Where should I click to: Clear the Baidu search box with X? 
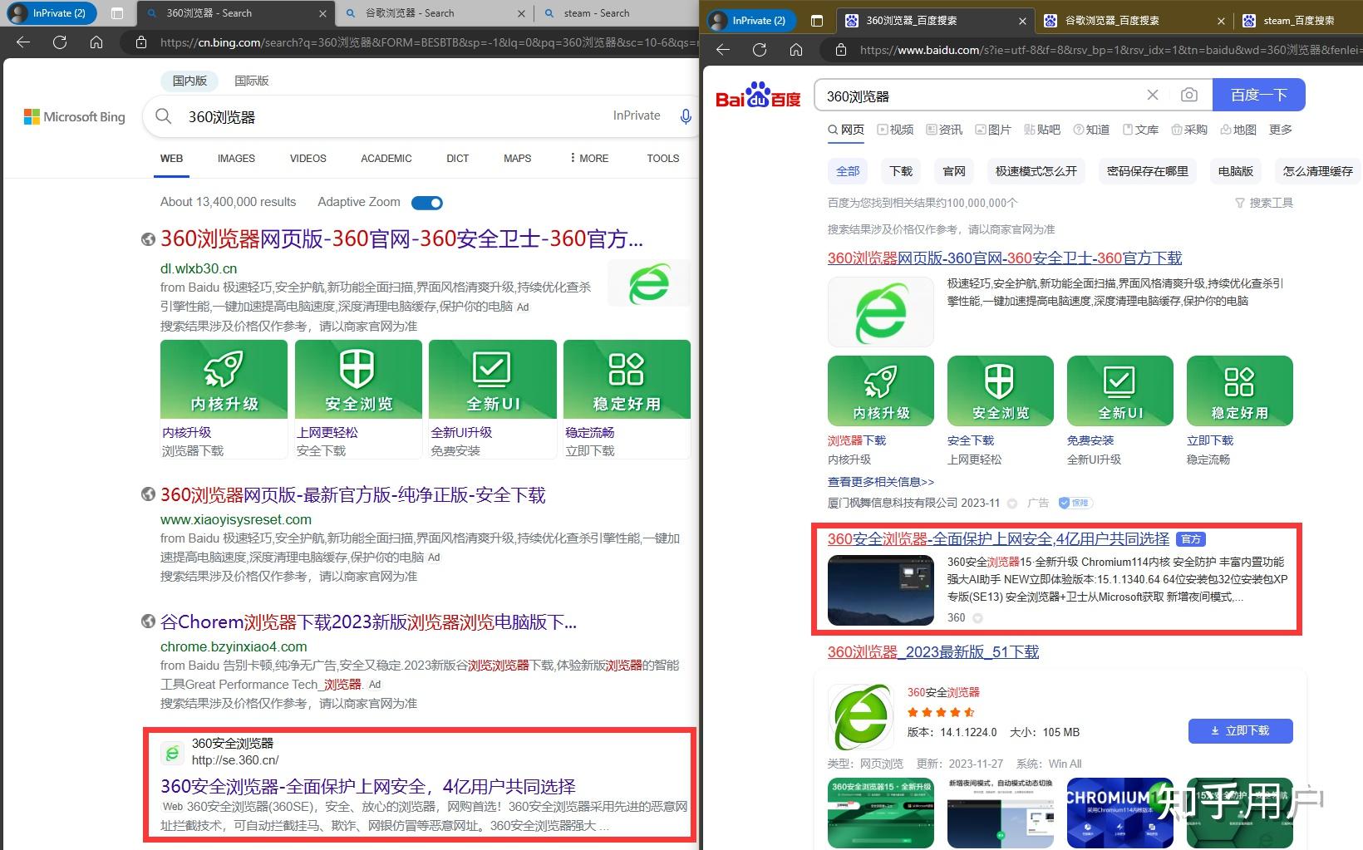1153,95
